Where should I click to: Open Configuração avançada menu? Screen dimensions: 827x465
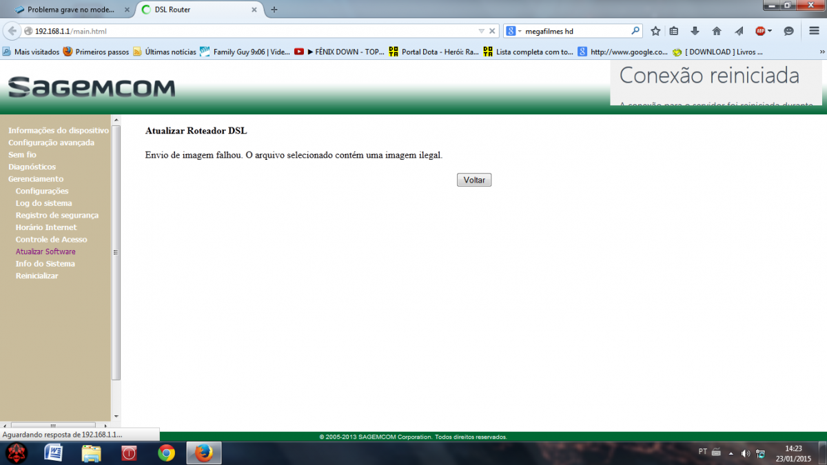pyautogui.click(x=51, y=143)
